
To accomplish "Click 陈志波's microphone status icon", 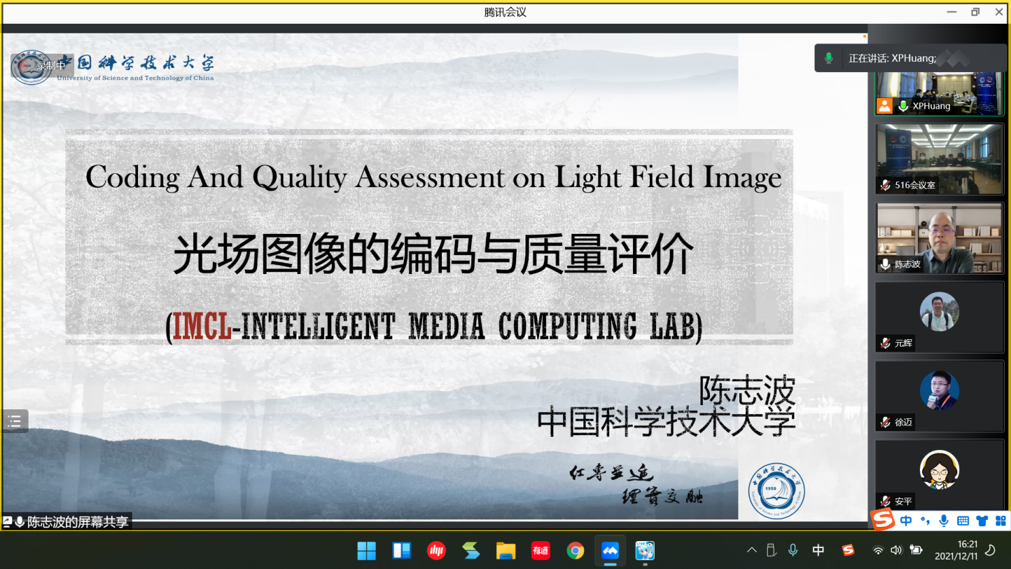I will (x=885, y=264).
